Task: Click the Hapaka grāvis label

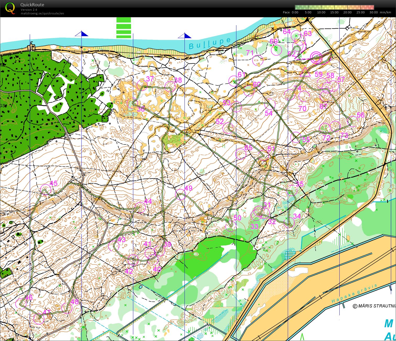Action: coord(354,294)
